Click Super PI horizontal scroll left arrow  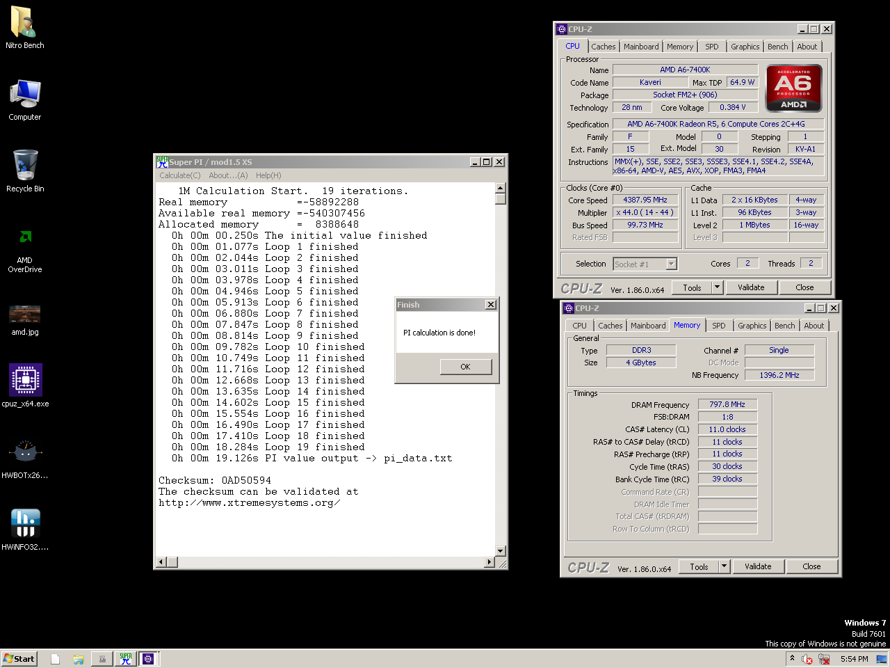pos(161,562)
